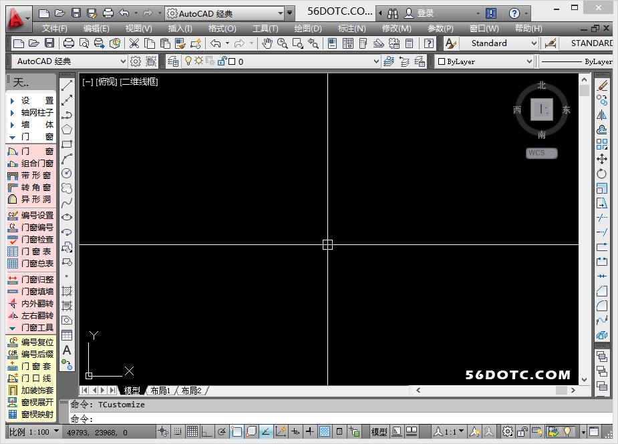Select the Circle draw tool
618x444 pixels.
67,174
